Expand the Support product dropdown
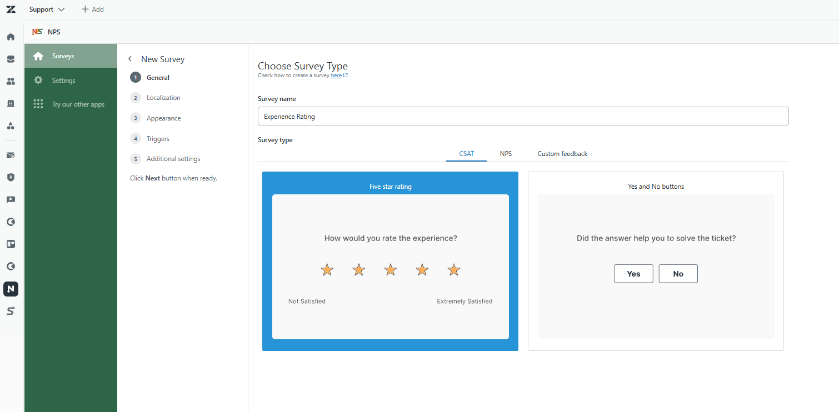839x412 pixels. 47,9
